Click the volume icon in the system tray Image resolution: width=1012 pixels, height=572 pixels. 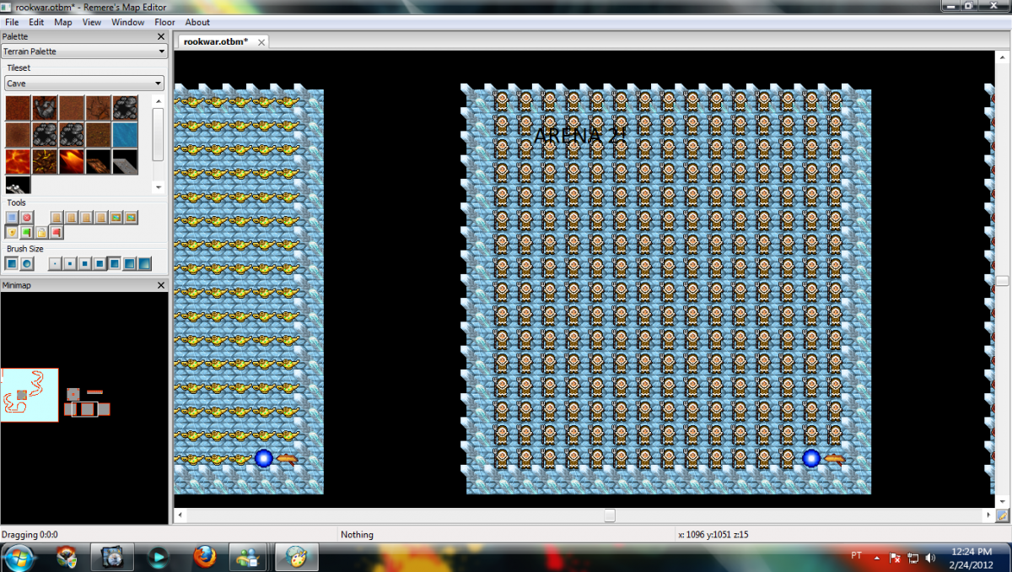coord(930,558)
